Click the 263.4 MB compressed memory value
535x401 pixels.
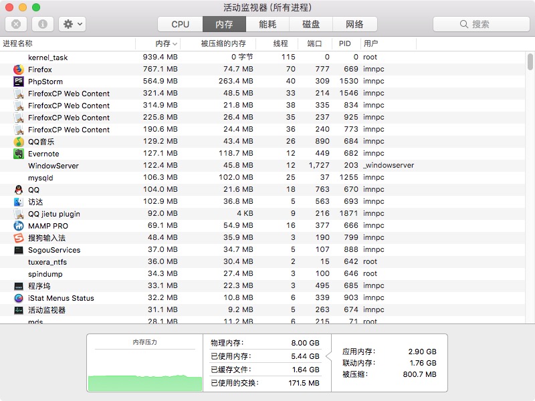pos(236,81)
